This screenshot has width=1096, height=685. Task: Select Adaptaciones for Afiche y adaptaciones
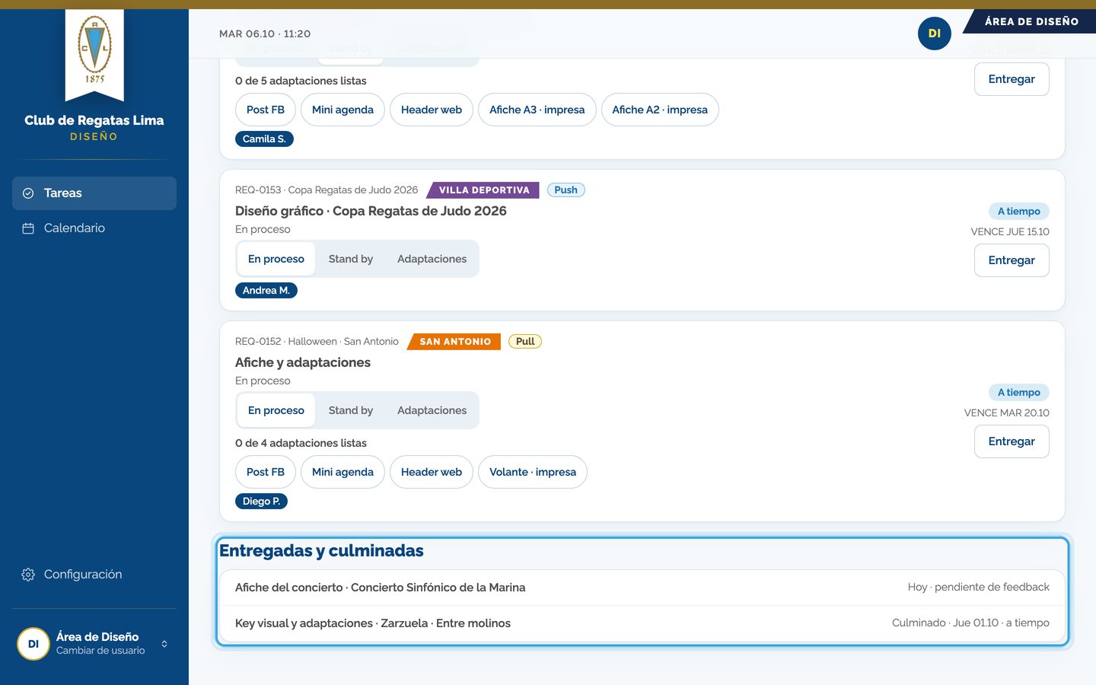[432, 410]
